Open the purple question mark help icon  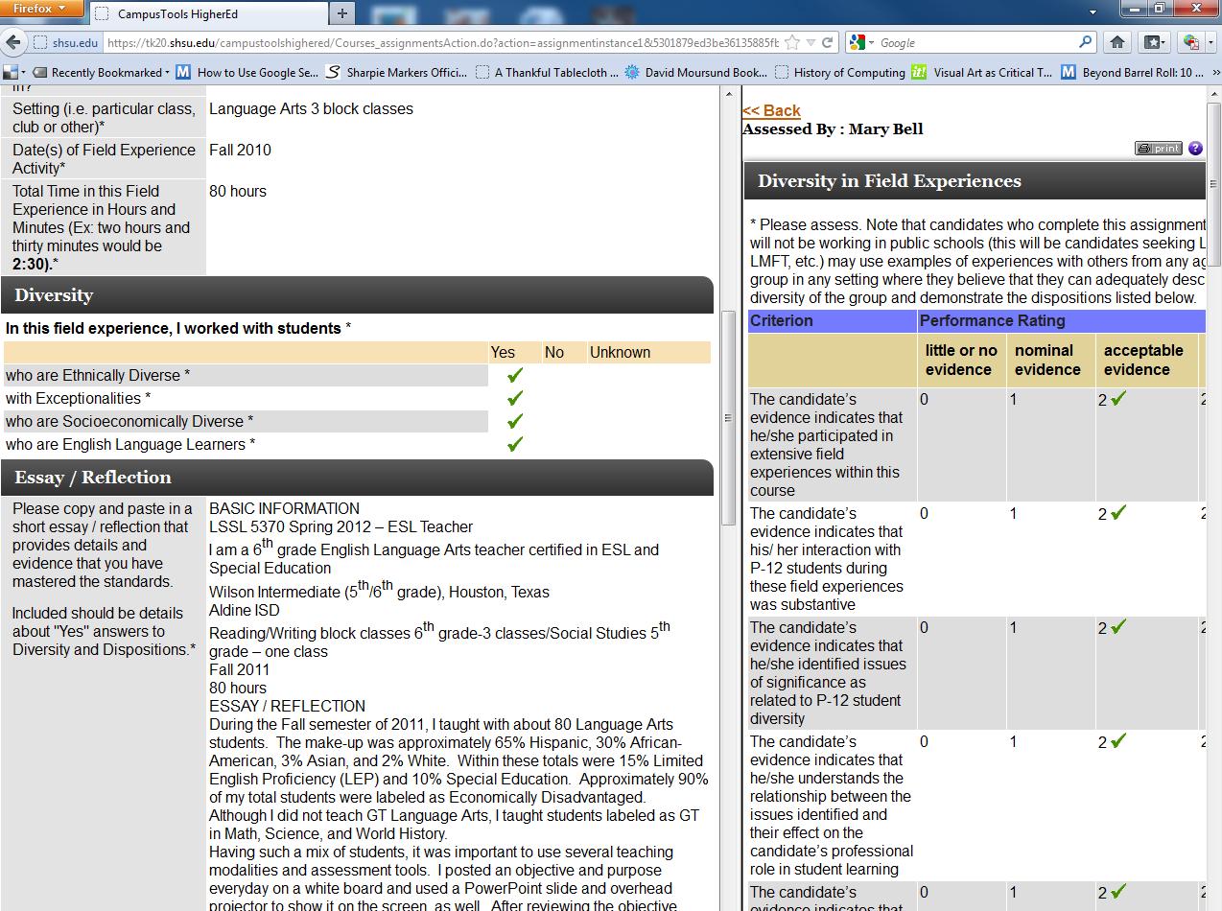1194,148
